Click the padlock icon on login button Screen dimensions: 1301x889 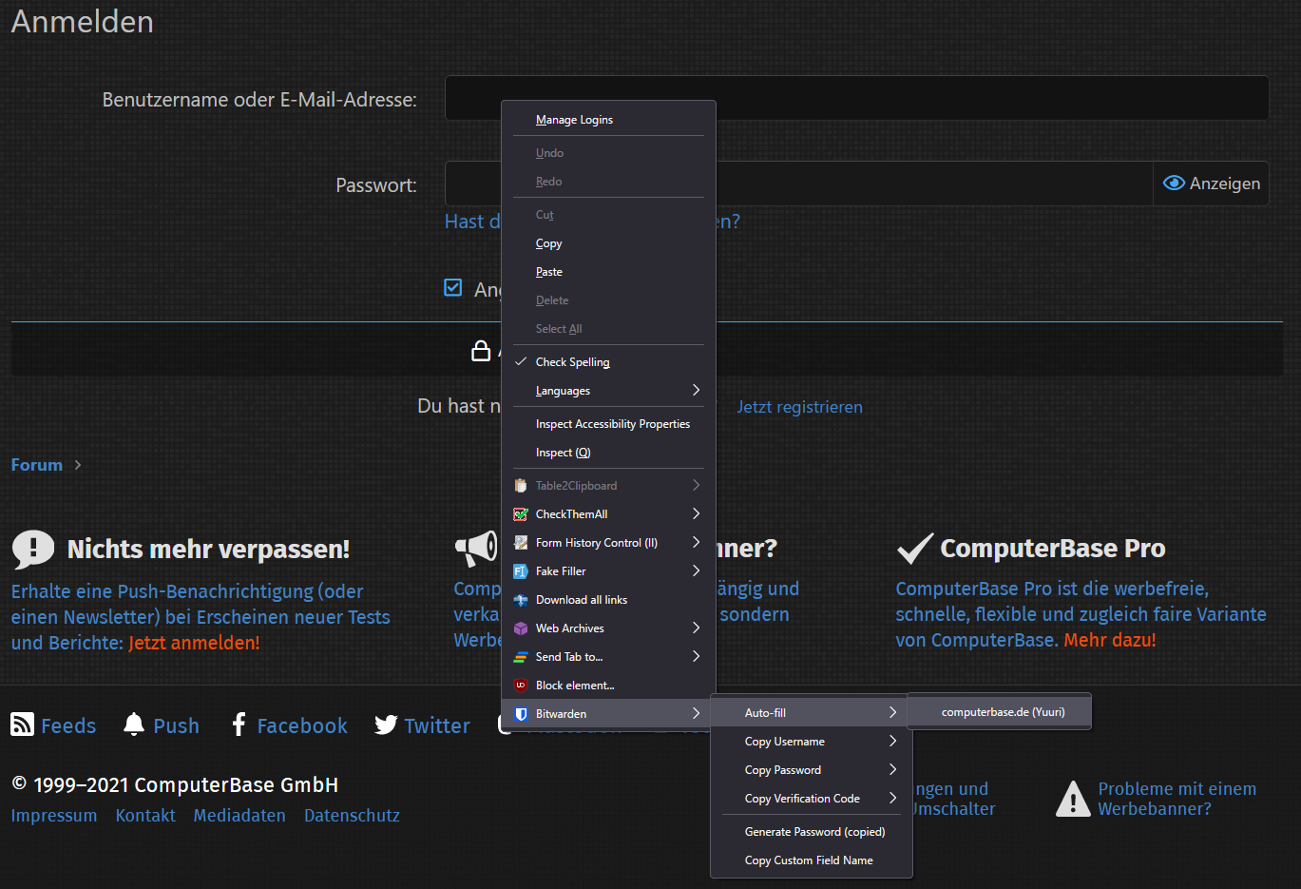(482, 351)
